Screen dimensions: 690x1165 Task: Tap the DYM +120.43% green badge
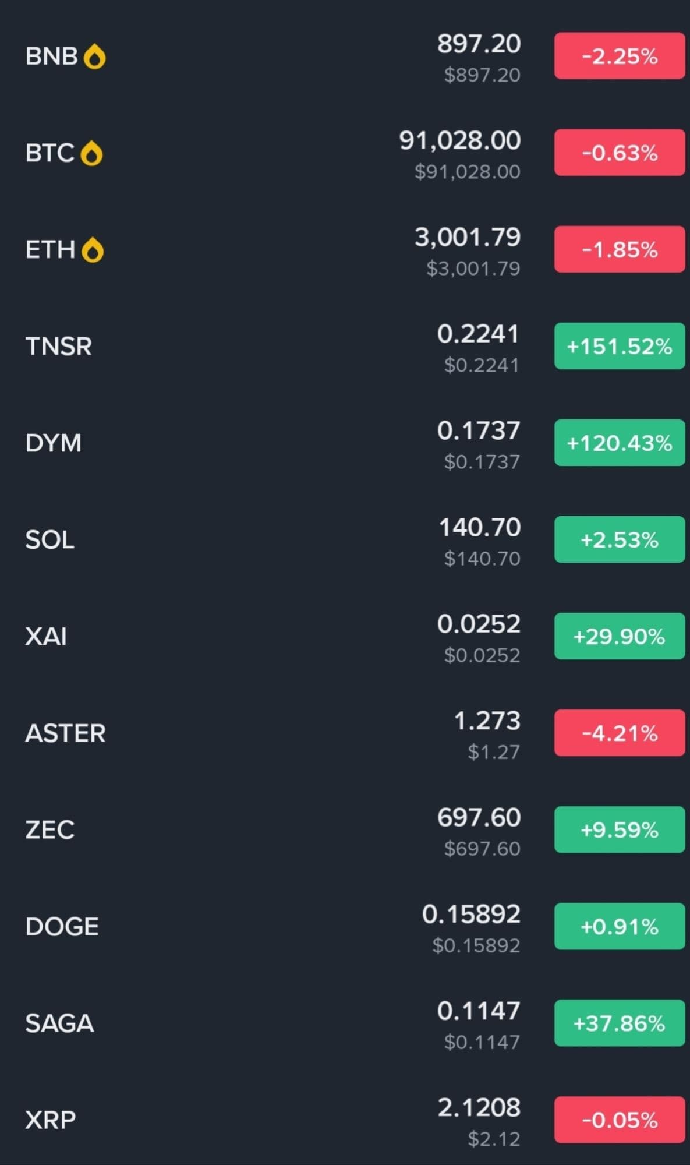[x=619, y=443]
